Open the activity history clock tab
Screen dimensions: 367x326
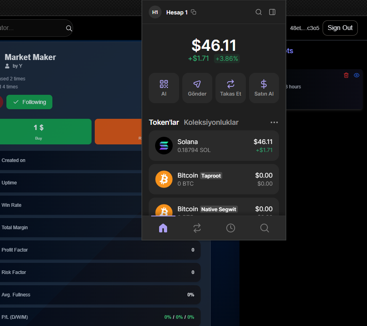(x=231, y=228)
